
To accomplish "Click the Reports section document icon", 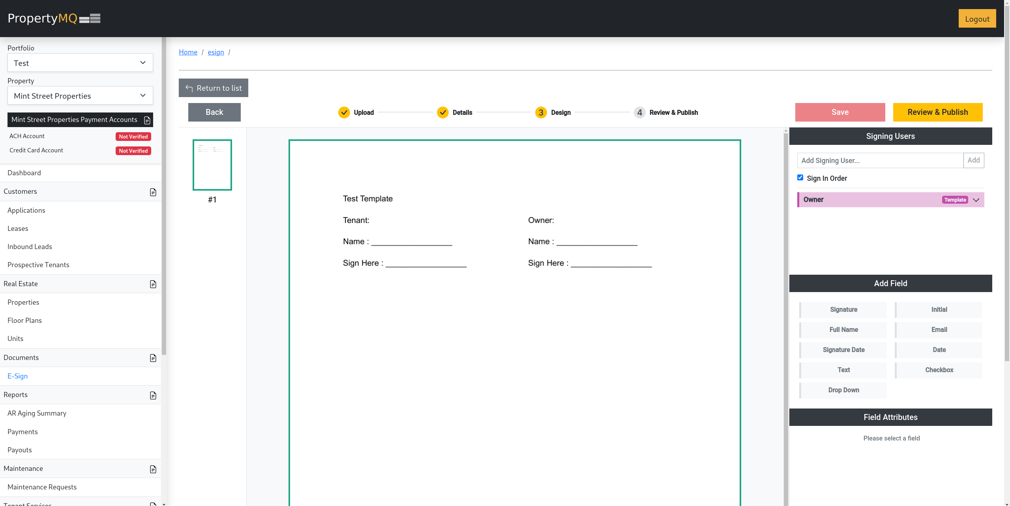I will [x=153, y=395].
